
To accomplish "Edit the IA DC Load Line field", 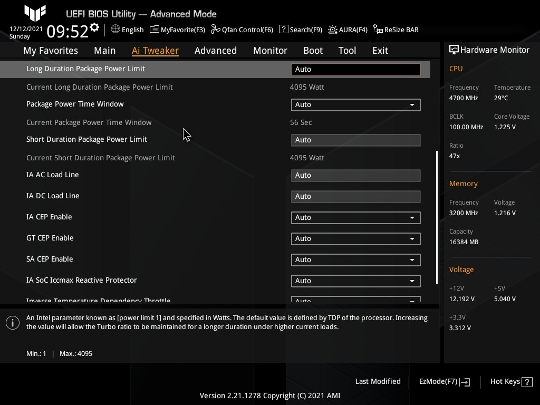I will [x=356, y=196].
